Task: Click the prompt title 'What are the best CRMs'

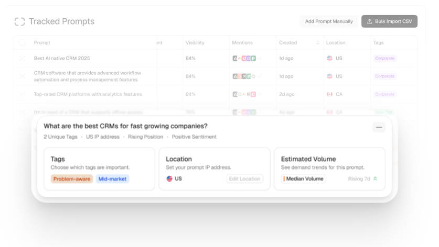Action: coord(125,126)
